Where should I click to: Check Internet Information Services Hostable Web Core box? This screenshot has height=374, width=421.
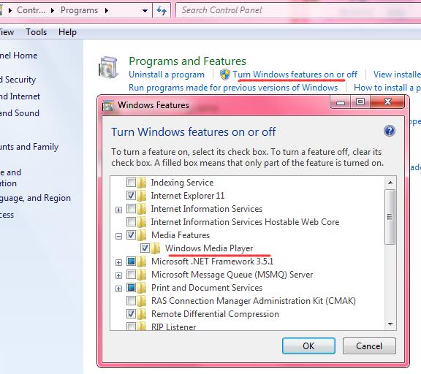pyautogui.click(x=131, y=222)
